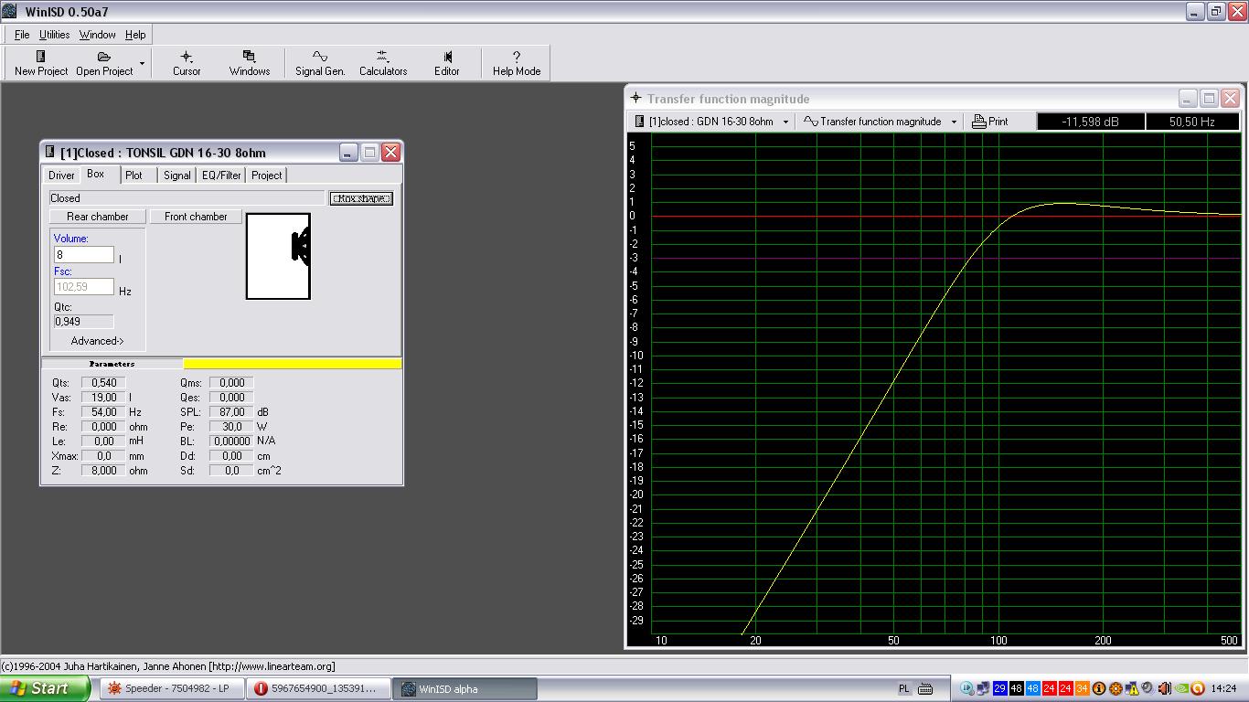The width and height of the screenshot is (1249, 702).
Task: Click the Windows Start button
Action: (x=44, y=688)
